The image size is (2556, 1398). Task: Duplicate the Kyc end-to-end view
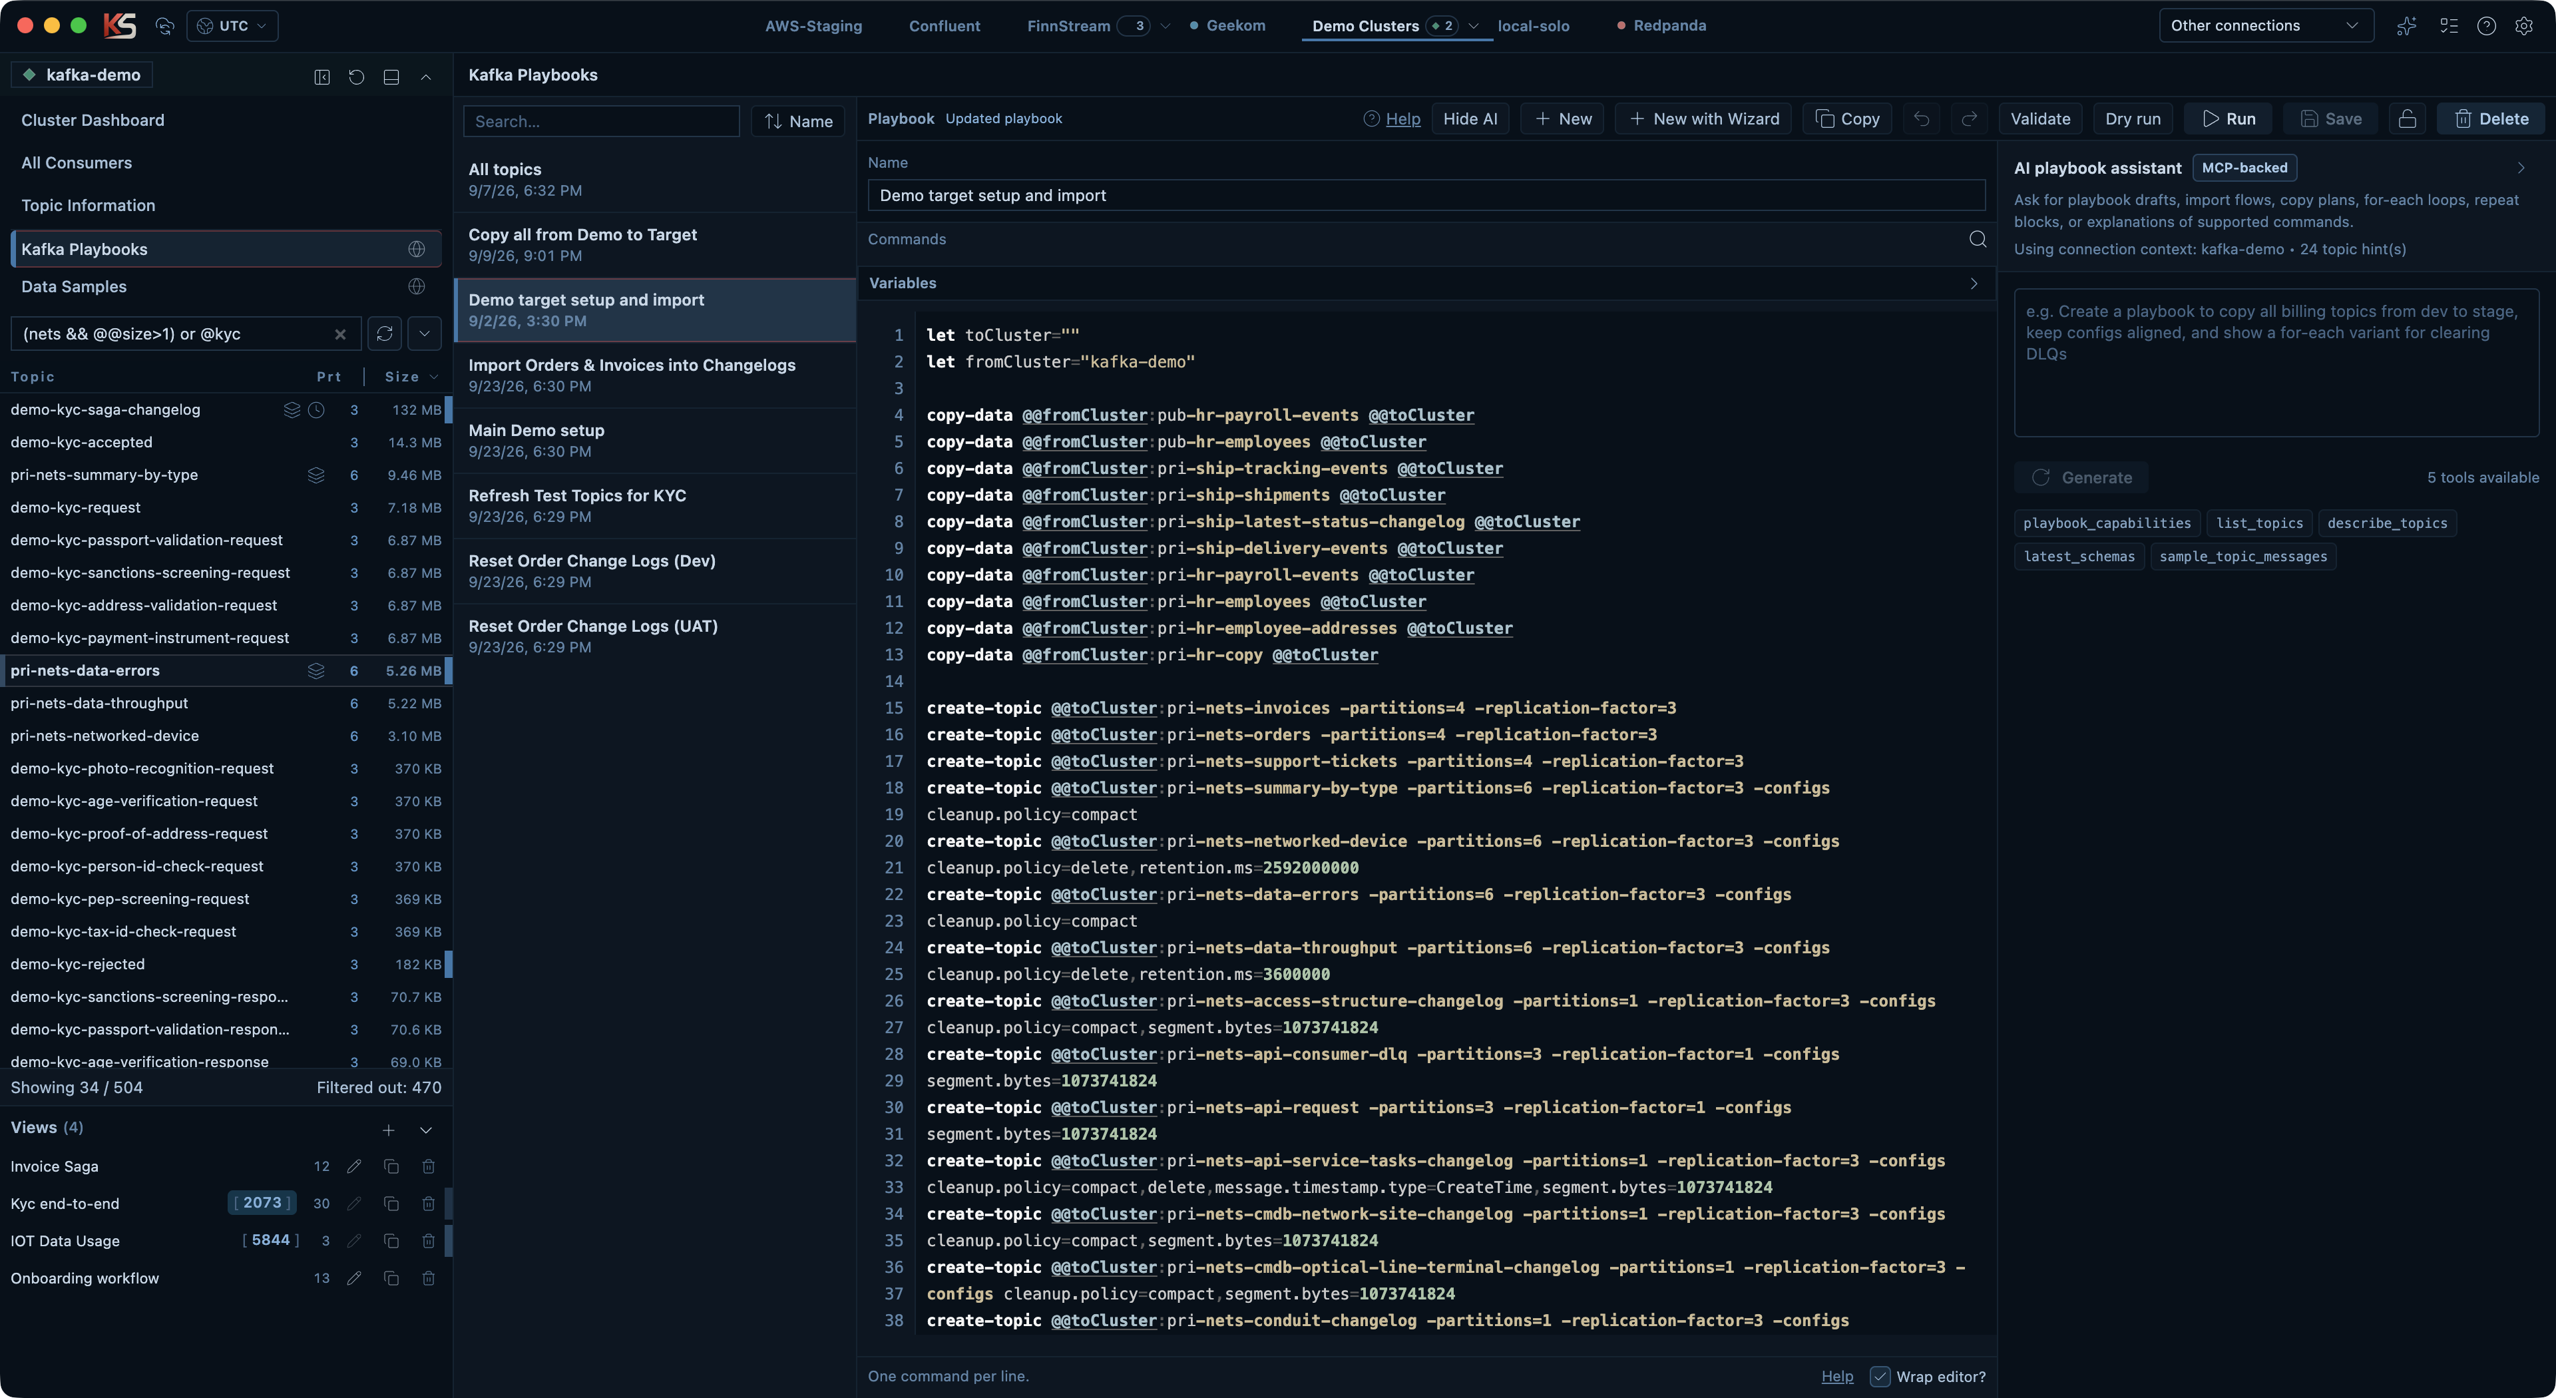click(x=391, y=1204)
